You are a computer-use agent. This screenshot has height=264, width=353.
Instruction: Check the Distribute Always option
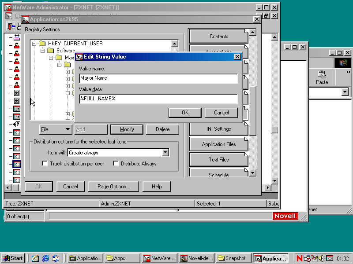tap(116, 164)
